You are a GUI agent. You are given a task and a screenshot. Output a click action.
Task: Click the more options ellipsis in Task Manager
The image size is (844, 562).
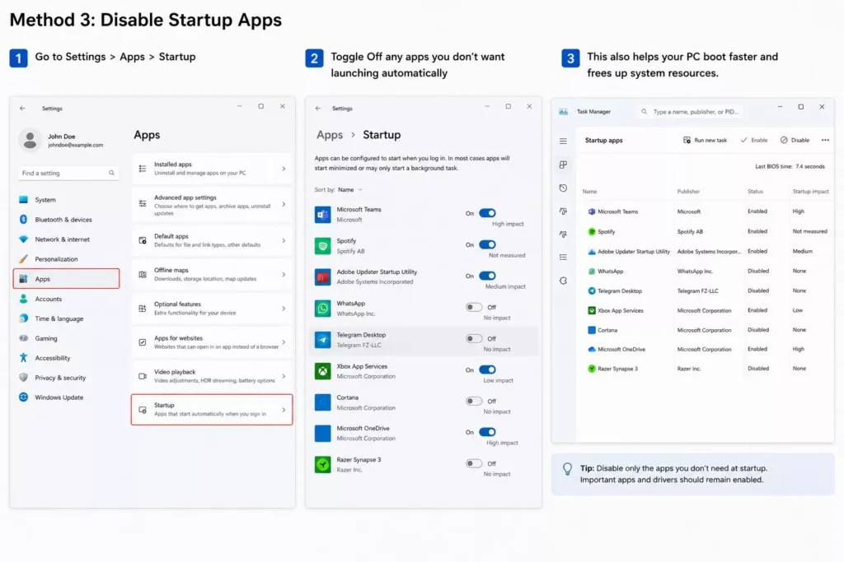[x=825, y=140]
